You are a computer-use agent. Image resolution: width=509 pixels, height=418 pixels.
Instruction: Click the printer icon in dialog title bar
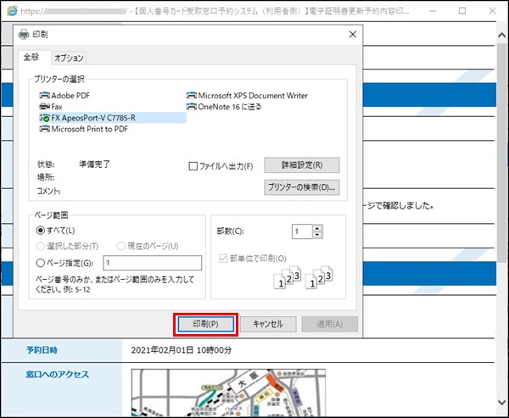coord(24,35)
